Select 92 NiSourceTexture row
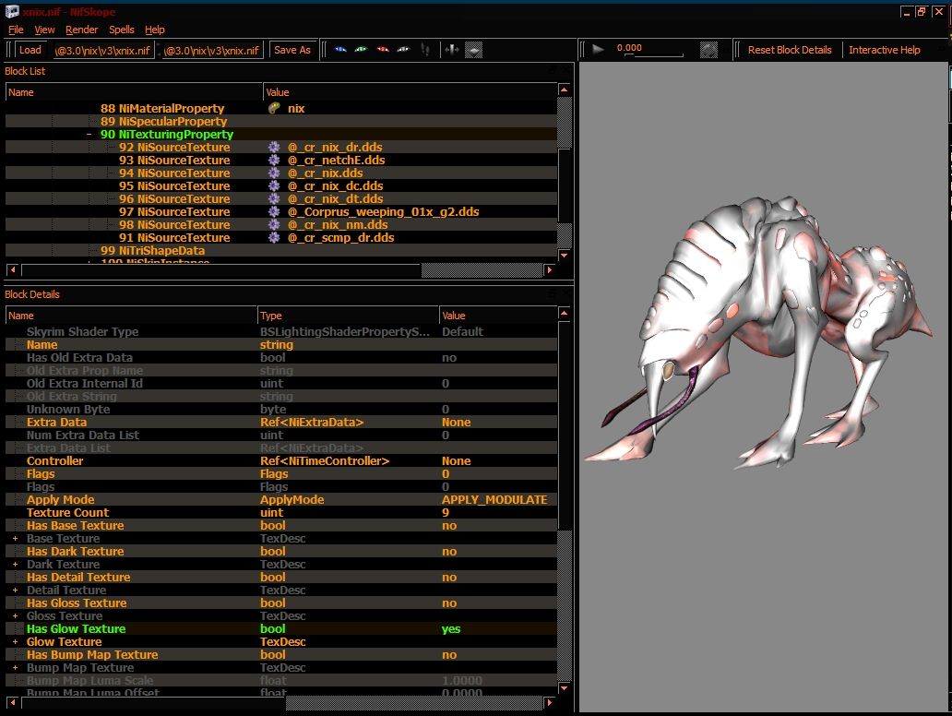 pyautogui.click(x=281, y=147)
